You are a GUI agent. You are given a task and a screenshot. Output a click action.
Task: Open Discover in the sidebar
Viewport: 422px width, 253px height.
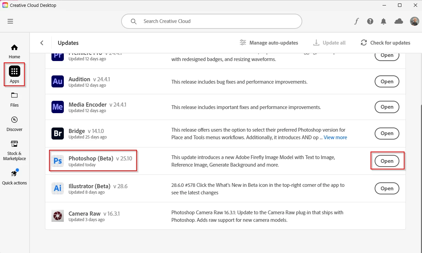pyautogui.click(x=14, y=124)
